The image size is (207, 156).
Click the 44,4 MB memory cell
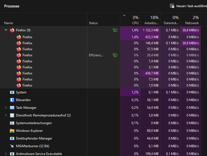(x=150, y=138)
